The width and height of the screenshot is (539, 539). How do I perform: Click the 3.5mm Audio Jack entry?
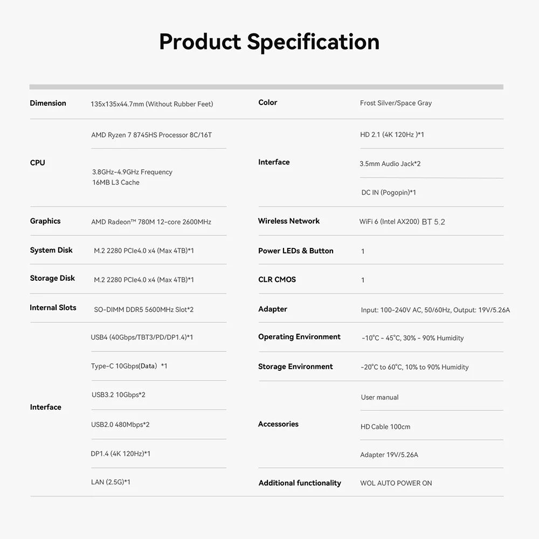coord(390,163)
